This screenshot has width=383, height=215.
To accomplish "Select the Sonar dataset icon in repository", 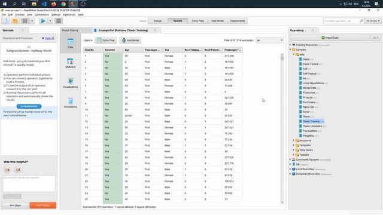I will point(300,112).
